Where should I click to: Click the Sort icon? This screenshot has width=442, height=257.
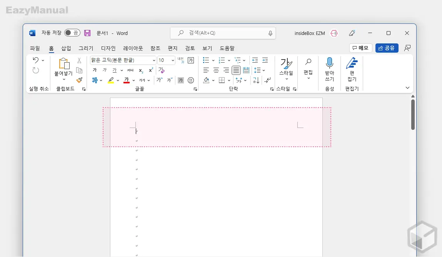256,80
